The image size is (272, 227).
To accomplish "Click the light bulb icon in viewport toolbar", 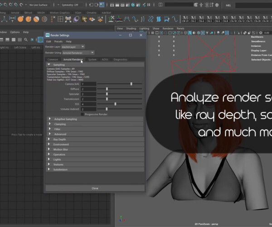I will pos(207,33).
